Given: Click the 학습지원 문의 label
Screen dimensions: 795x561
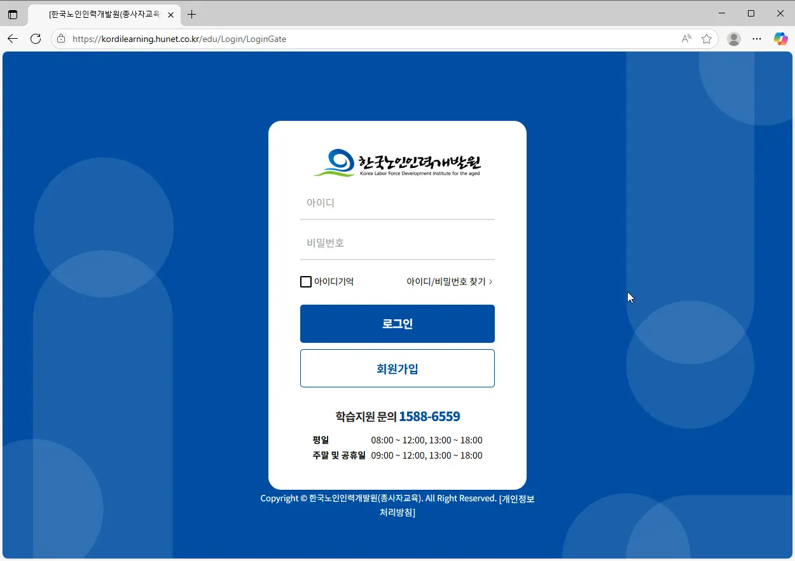Looking at the screenshot, I should pyautogui.click(x=366, y=417).
